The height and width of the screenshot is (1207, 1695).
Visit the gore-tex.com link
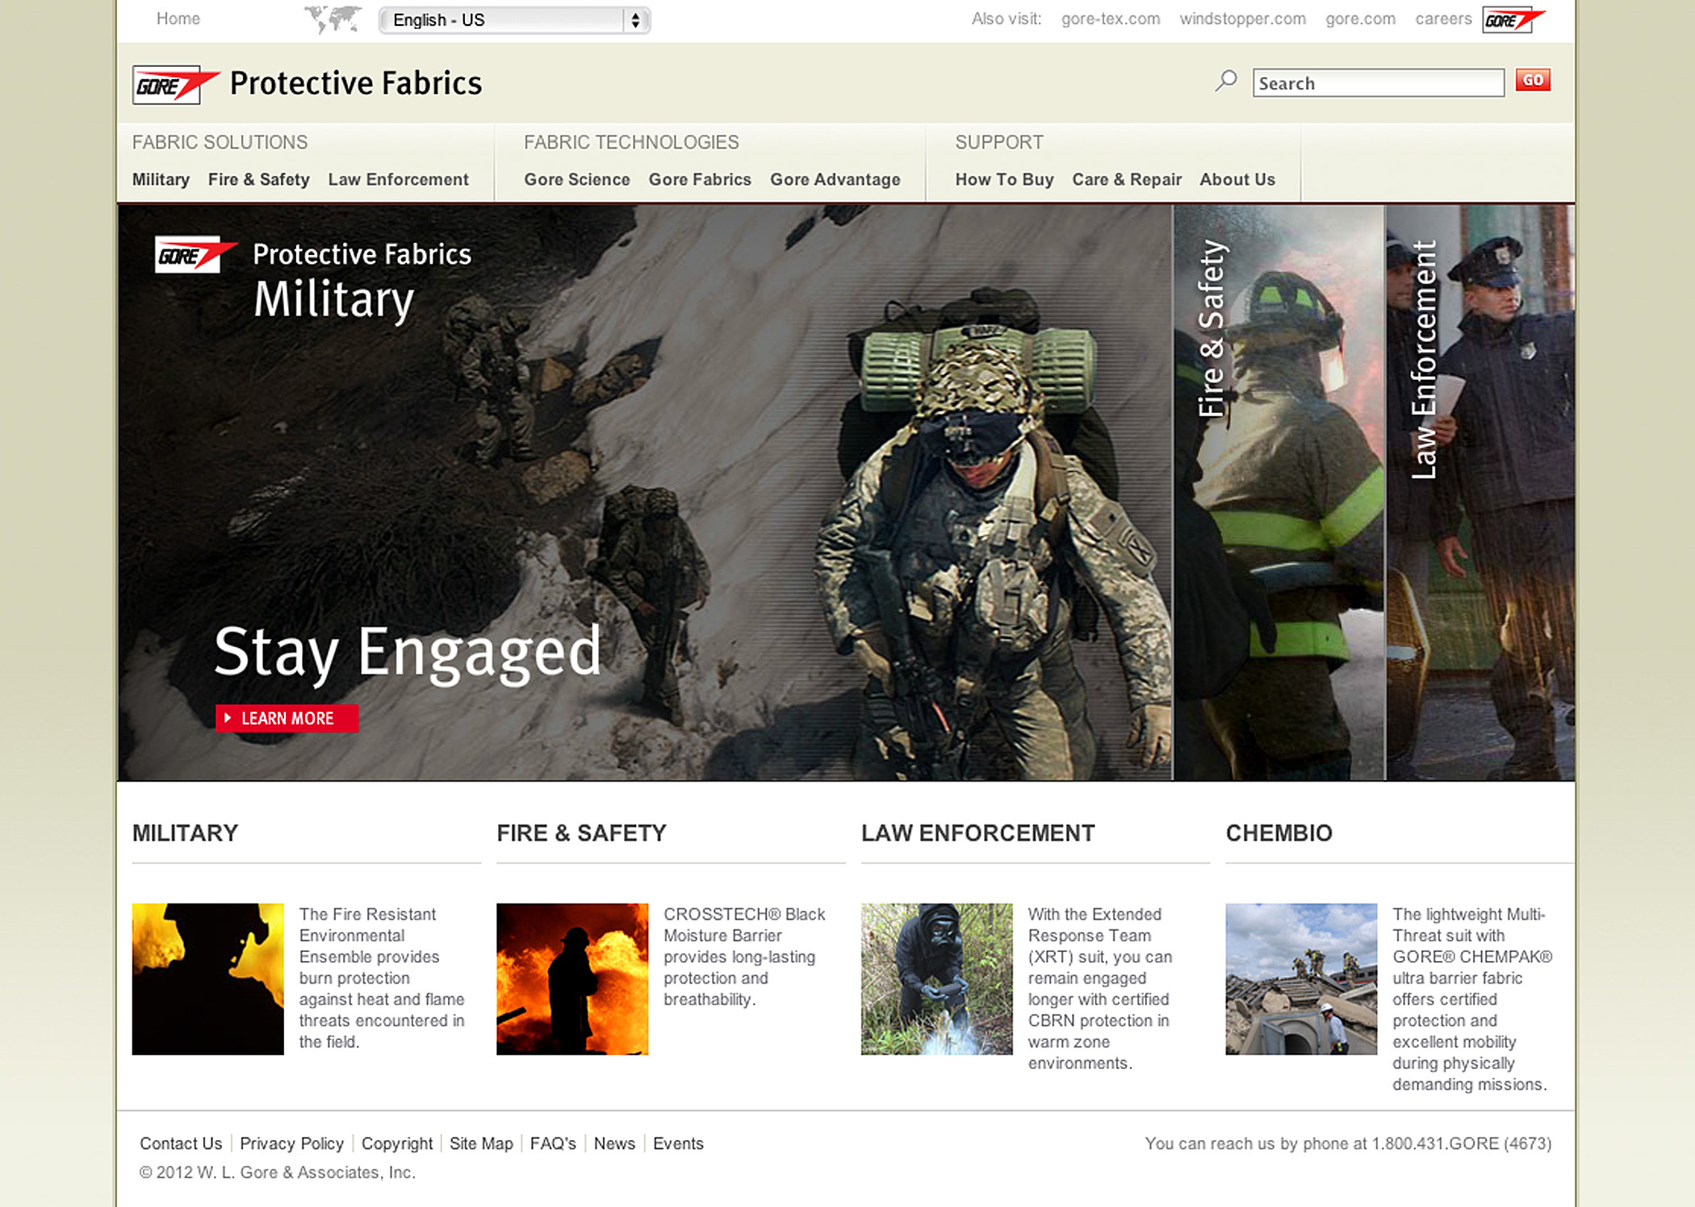1111,19
